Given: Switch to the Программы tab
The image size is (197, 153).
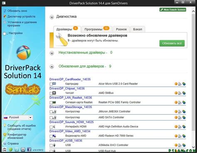Looking at the screenshot, I should [97, 29].
